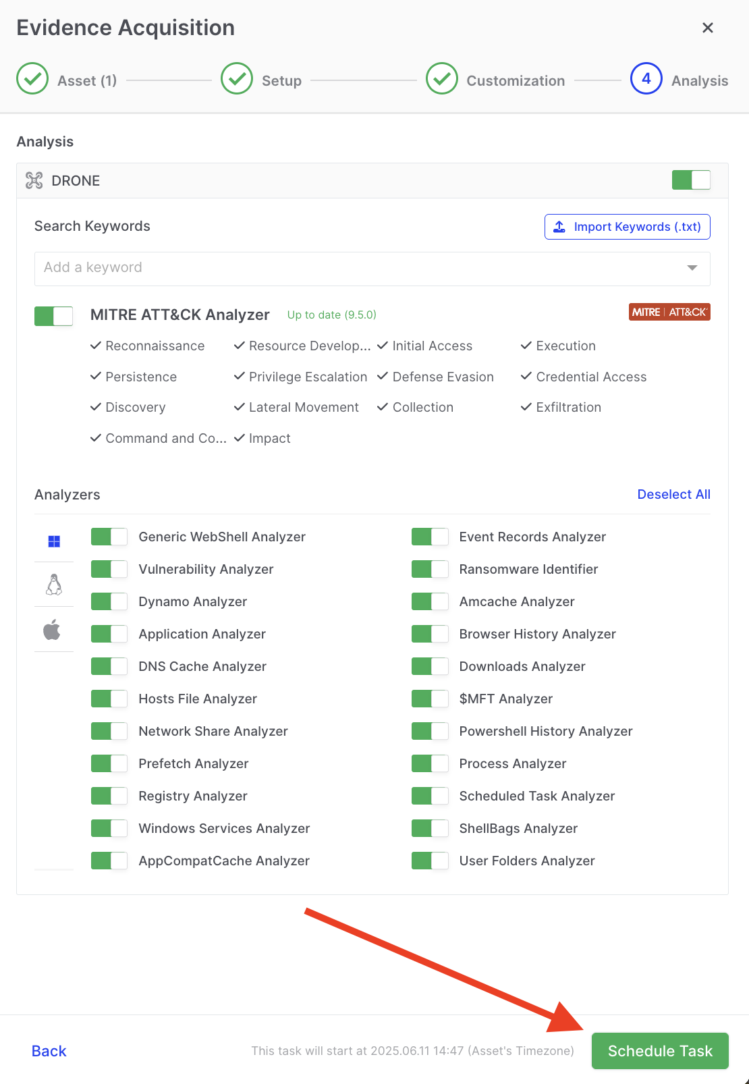Disable the Registry Analyzer switch
The image size is (749, 1084).
coord(109,796)
